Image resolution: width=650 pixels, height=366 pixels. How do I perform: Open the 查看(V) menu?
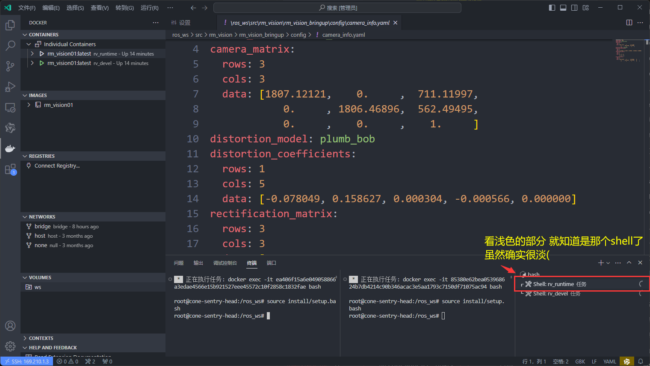pos(100,8)
